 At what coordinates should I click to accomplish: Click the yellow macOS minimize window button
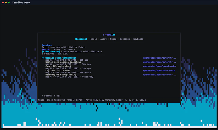(x=6, y=2)
